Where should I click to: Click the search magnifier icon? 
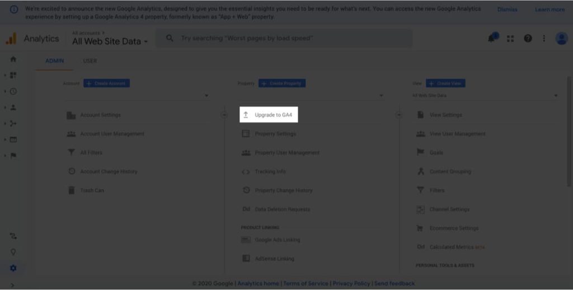click(x=170, y=38)
